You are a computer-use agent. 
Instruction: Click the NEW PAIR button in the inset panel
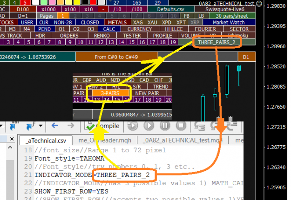(147, 93)
